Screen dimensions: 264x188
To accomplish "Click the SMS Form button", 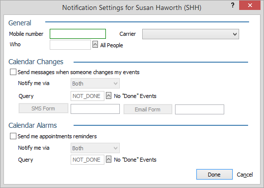I will tap(43, 108).
